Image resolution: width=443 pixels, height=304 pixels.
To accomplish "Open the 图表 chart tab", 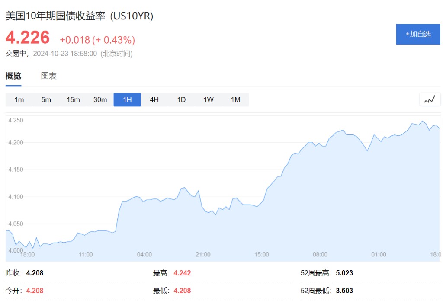I will [x=49, y=76].
